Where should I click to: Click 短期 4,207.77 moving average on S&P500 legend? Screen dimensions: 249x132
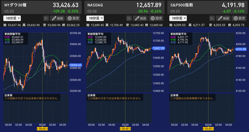click(179, 37)
